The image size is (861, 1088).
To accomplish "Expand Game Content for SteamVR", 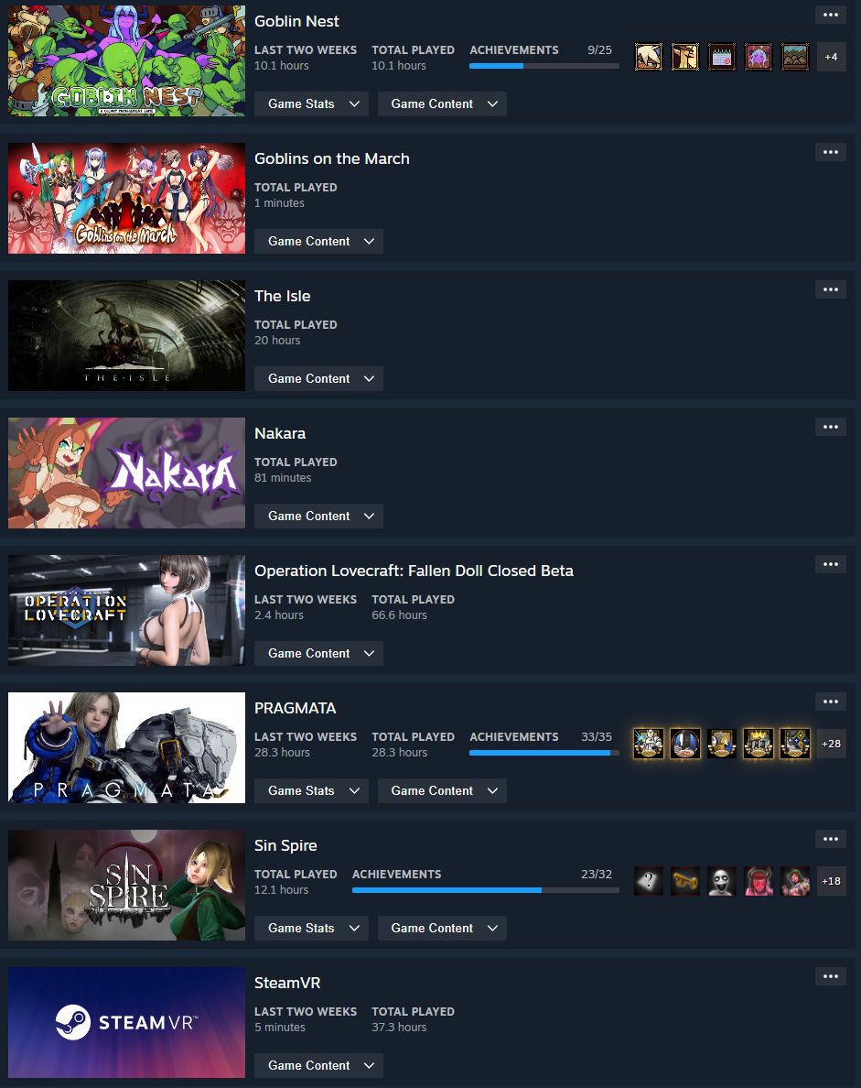I will (318, 1066).
